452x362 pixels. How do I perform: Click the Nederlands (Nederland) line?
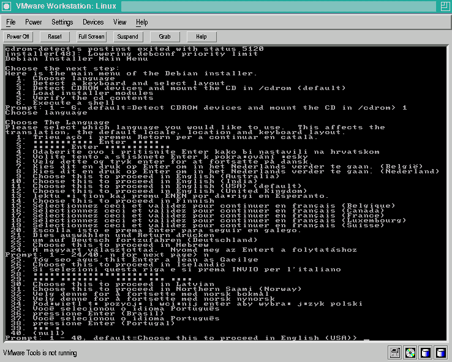coord(228,172)
